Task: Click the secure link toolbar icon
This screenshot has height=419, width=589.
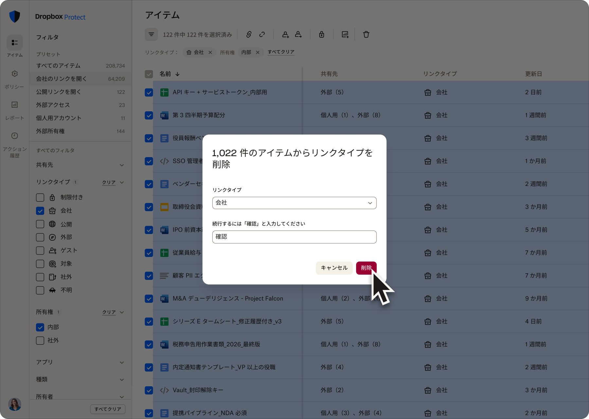Action: 249,34
